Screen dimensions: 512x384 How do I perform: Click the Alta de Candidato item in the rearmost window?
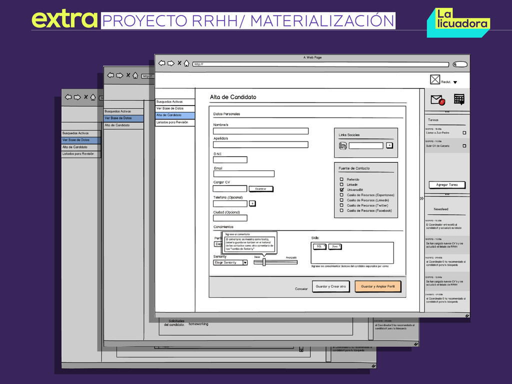pyautogui.click(x=81, y=147)
